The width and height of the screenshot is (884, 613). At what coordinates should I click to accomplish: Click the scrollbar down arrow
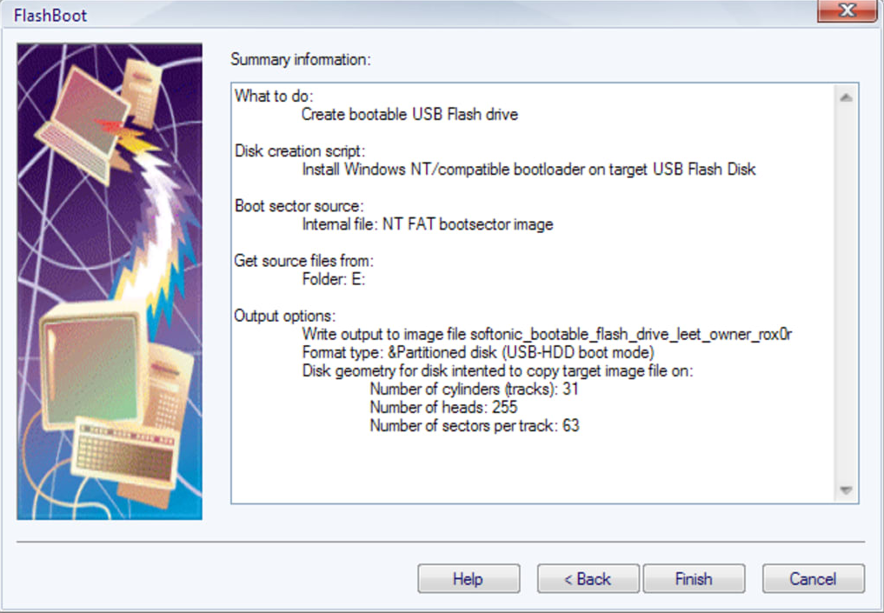846,490
